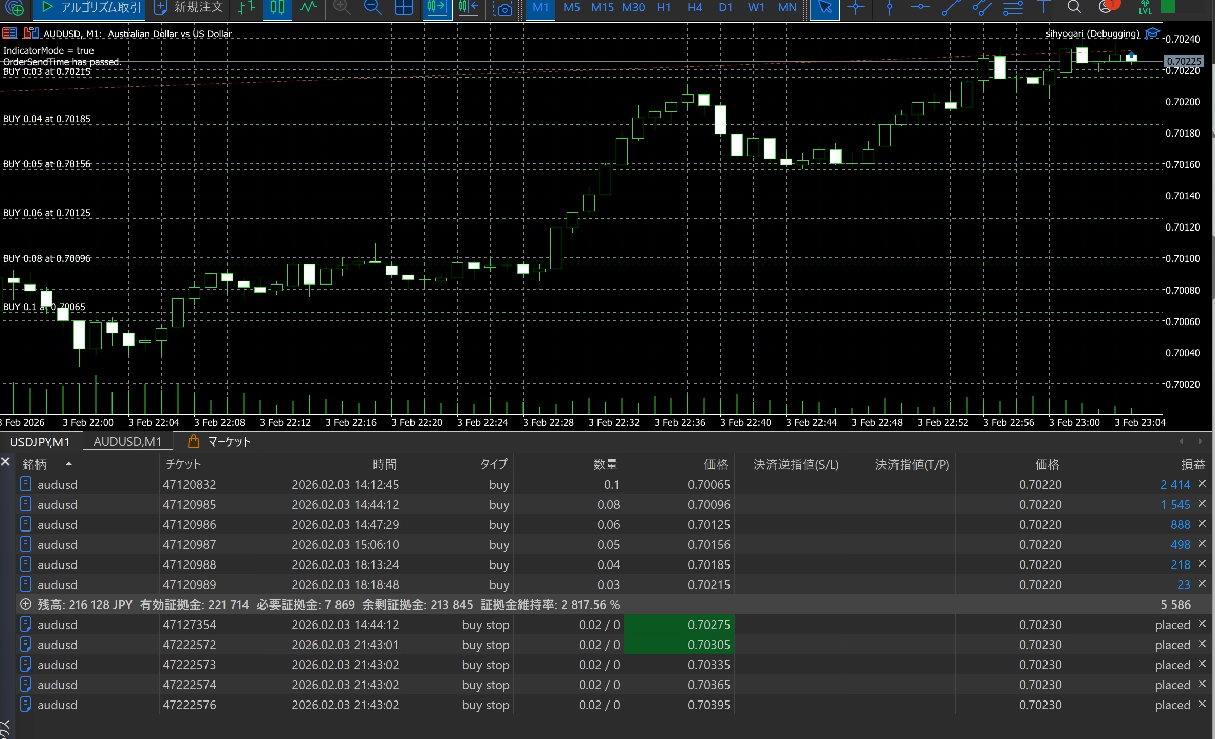Select the trendline drawing tool
1215x739 pixels.
point(950,7)
